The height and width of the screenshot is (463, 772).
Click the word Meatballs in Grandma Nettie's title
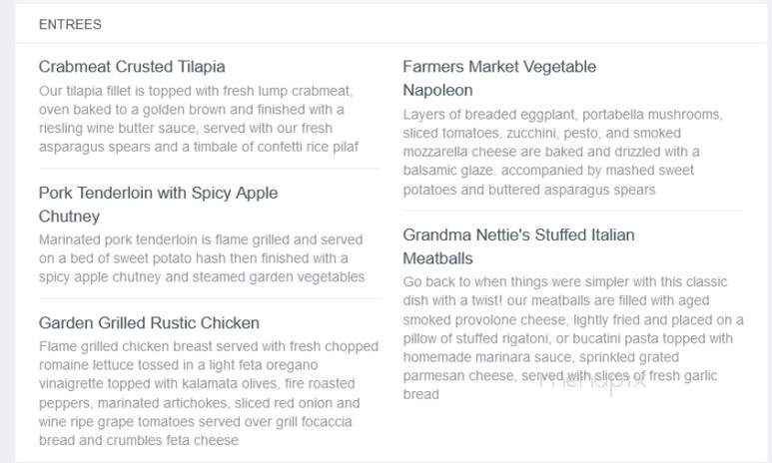(437, 258)
